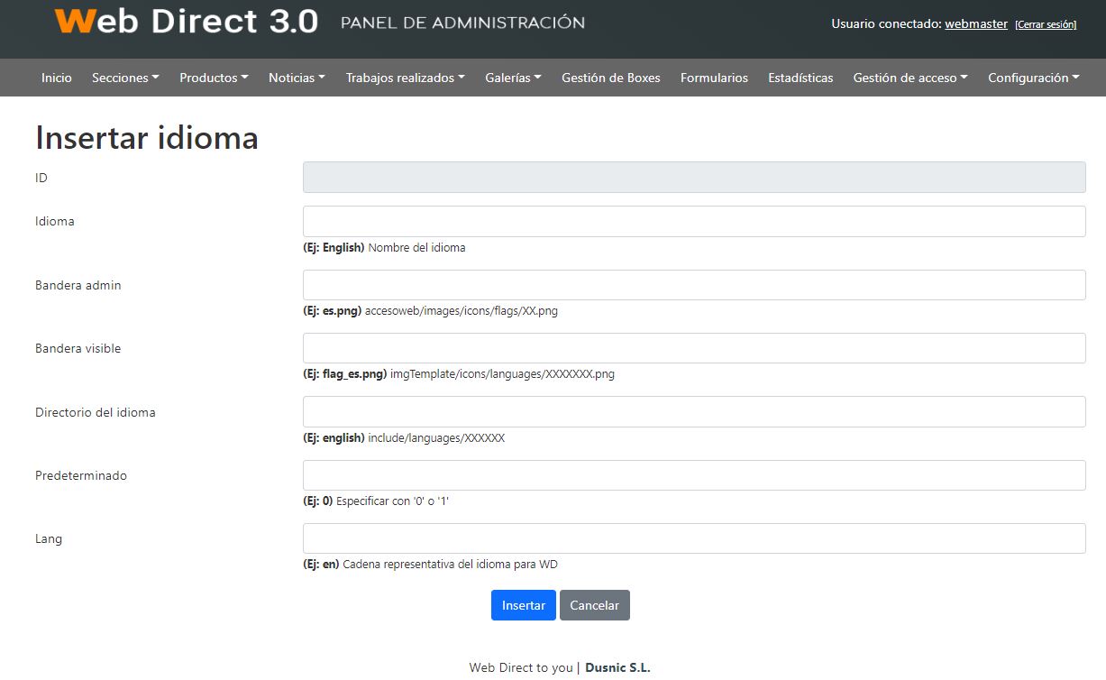Screen dimensions: 1106x680
Task: Click the 'Bandera visible' label
Action: (78, 348)
